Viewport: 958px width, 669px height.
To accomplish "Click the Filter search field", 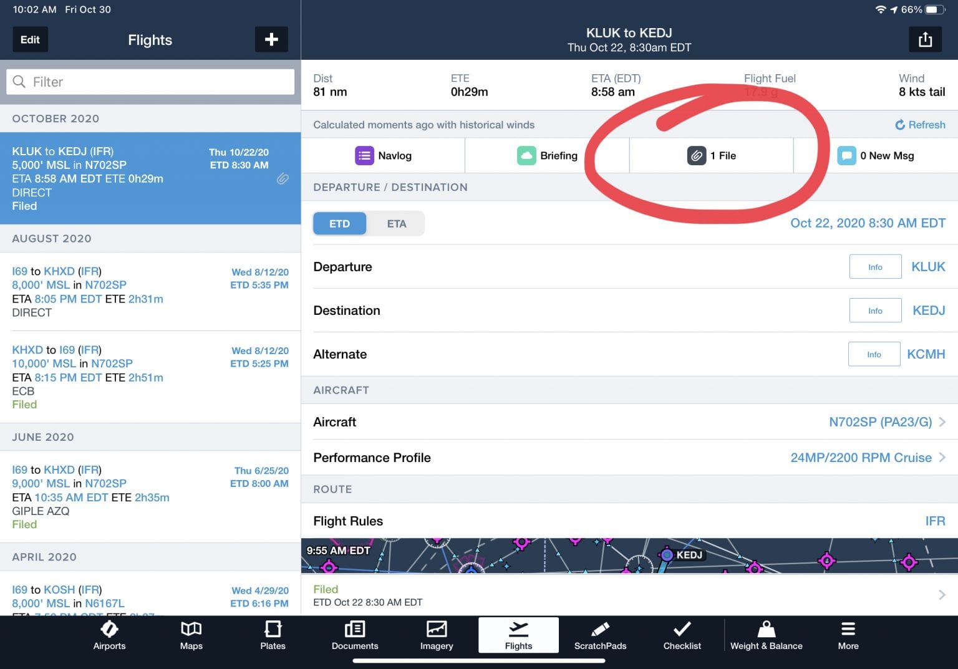I will 150,82.
